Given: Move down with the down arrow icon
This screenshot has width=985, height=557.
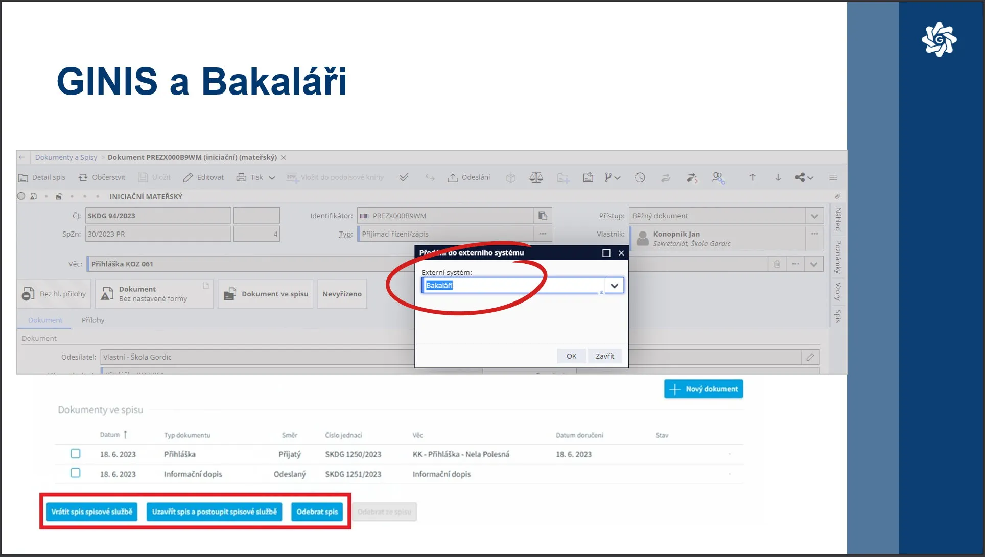Looking at the screenshot, I should [778, 177].
